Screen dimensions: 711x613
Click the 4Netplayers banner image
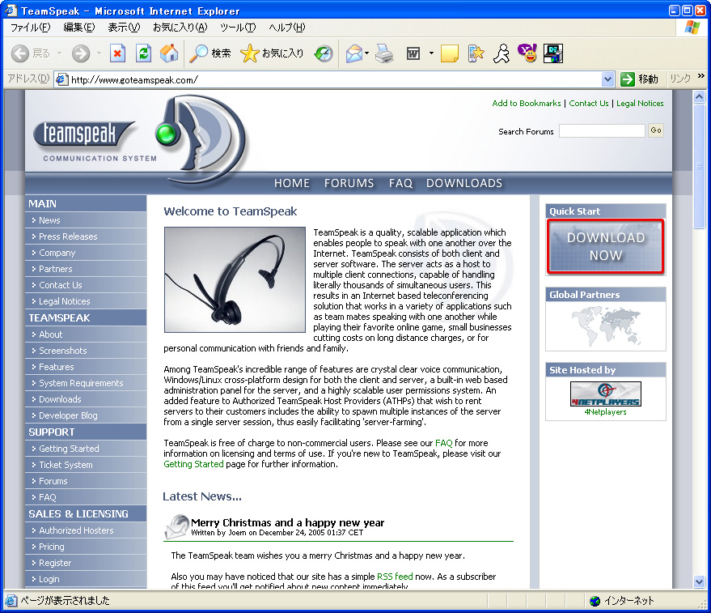click(x=606, y=394)
